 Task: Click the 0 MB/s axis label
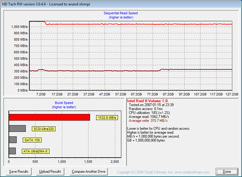22,90
